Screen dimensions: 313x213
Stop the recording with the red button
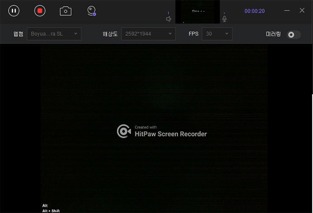[40, 11]
